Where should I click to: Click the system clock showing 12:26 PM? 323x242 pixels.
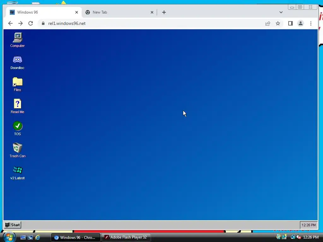click(x=311, y=237)
